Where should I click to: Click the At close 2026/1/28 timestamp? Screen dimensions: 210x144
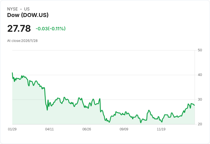click(22, 41)
